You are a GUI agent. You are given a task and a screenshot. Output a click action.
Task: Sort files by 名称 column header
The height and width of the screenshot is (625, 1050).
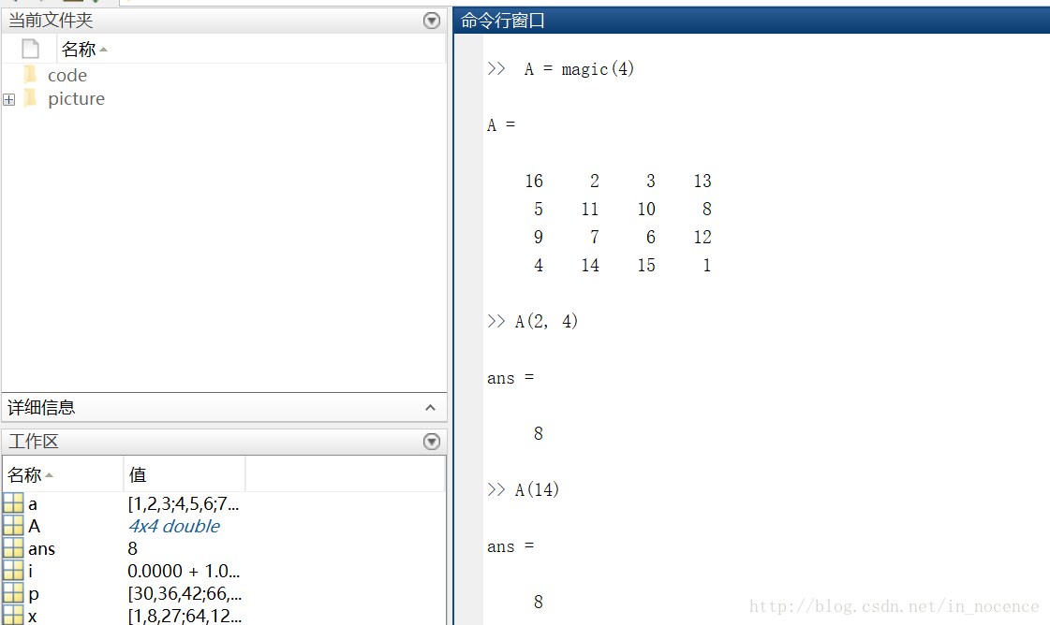click(79, 50)
